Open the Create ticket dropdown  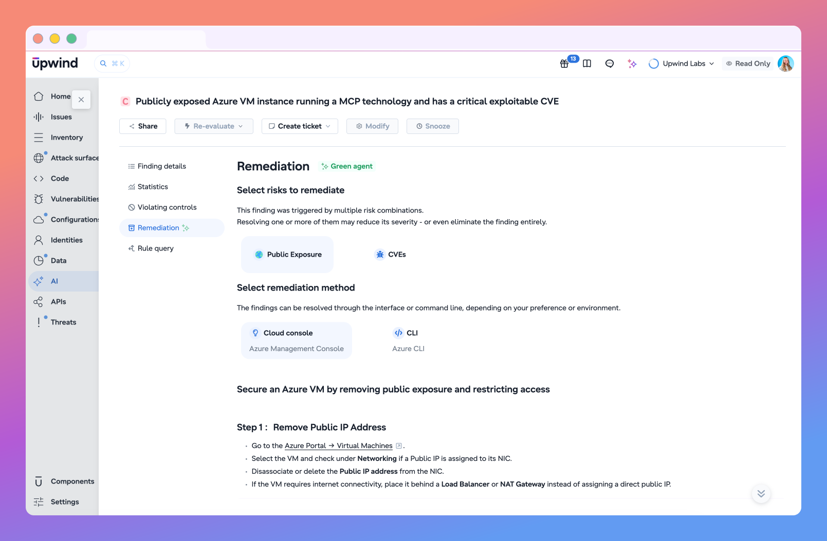pyautogui.click(x=300, y=126)
